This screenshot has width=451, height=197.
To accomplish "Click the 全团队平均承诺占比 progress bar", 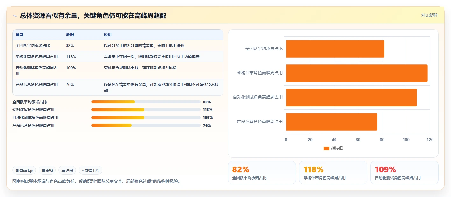I will click(x=146, y=102).
